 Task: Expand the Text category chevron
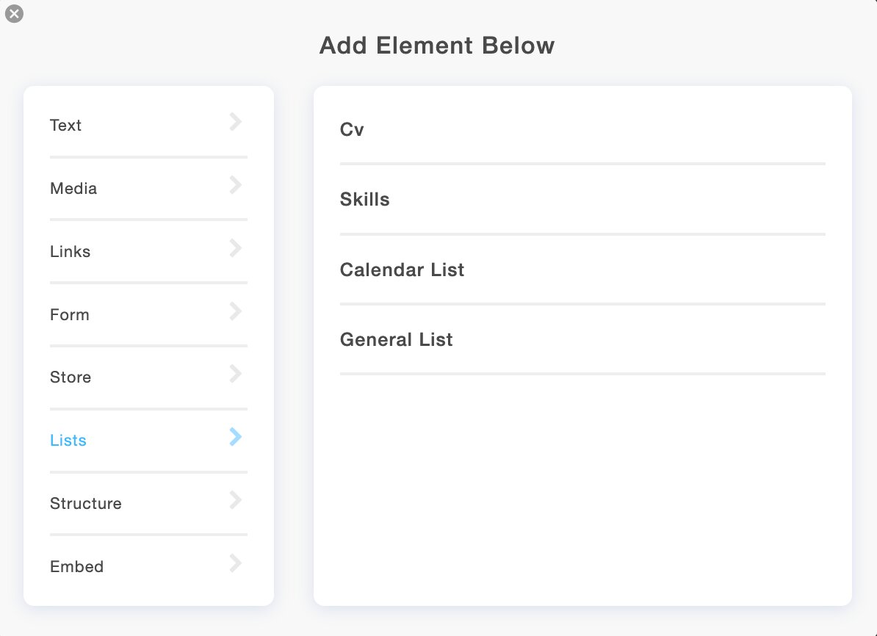coord(236,121)
